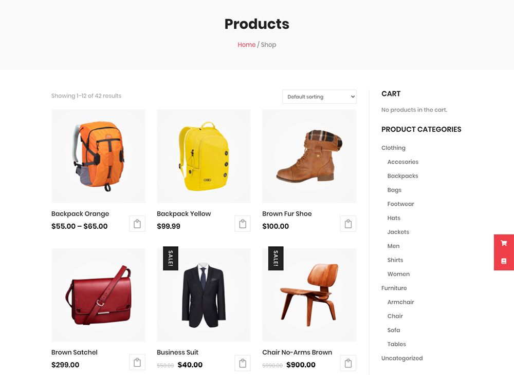
Task: Open the Backpacks category
Action: click(x=402, y=176)
